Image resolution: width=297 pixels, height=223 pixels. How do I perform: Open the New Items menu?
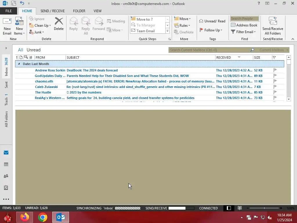pos(19,26)
